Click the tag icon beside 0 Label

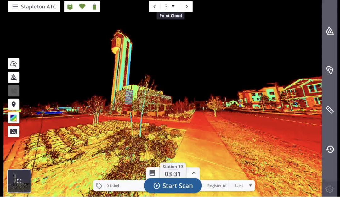(99, 186)
